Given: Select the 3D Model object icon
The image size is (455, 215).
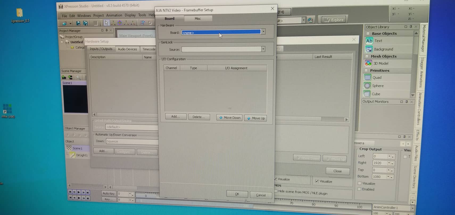Looking at the screenshot, I should pos(368,63).
